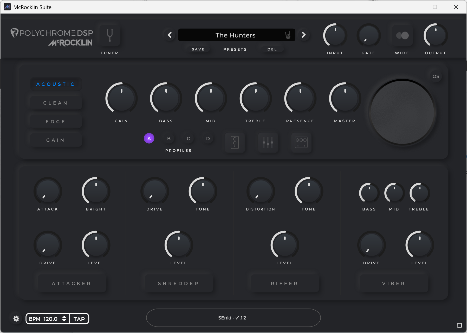
Task: Select profile B
Action: [168, 138]
